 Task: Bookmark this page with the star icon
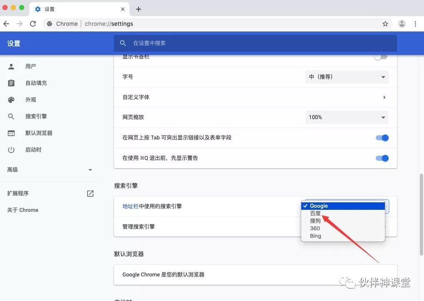(x=385, y=24)
